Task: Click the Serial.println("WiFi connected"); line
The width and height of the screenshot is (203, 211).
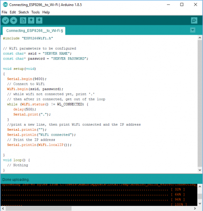Action: coord(41,135)
